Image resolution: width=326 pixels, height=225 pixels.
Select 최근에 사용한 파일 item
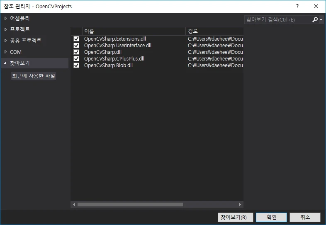[x=34, y=76]
